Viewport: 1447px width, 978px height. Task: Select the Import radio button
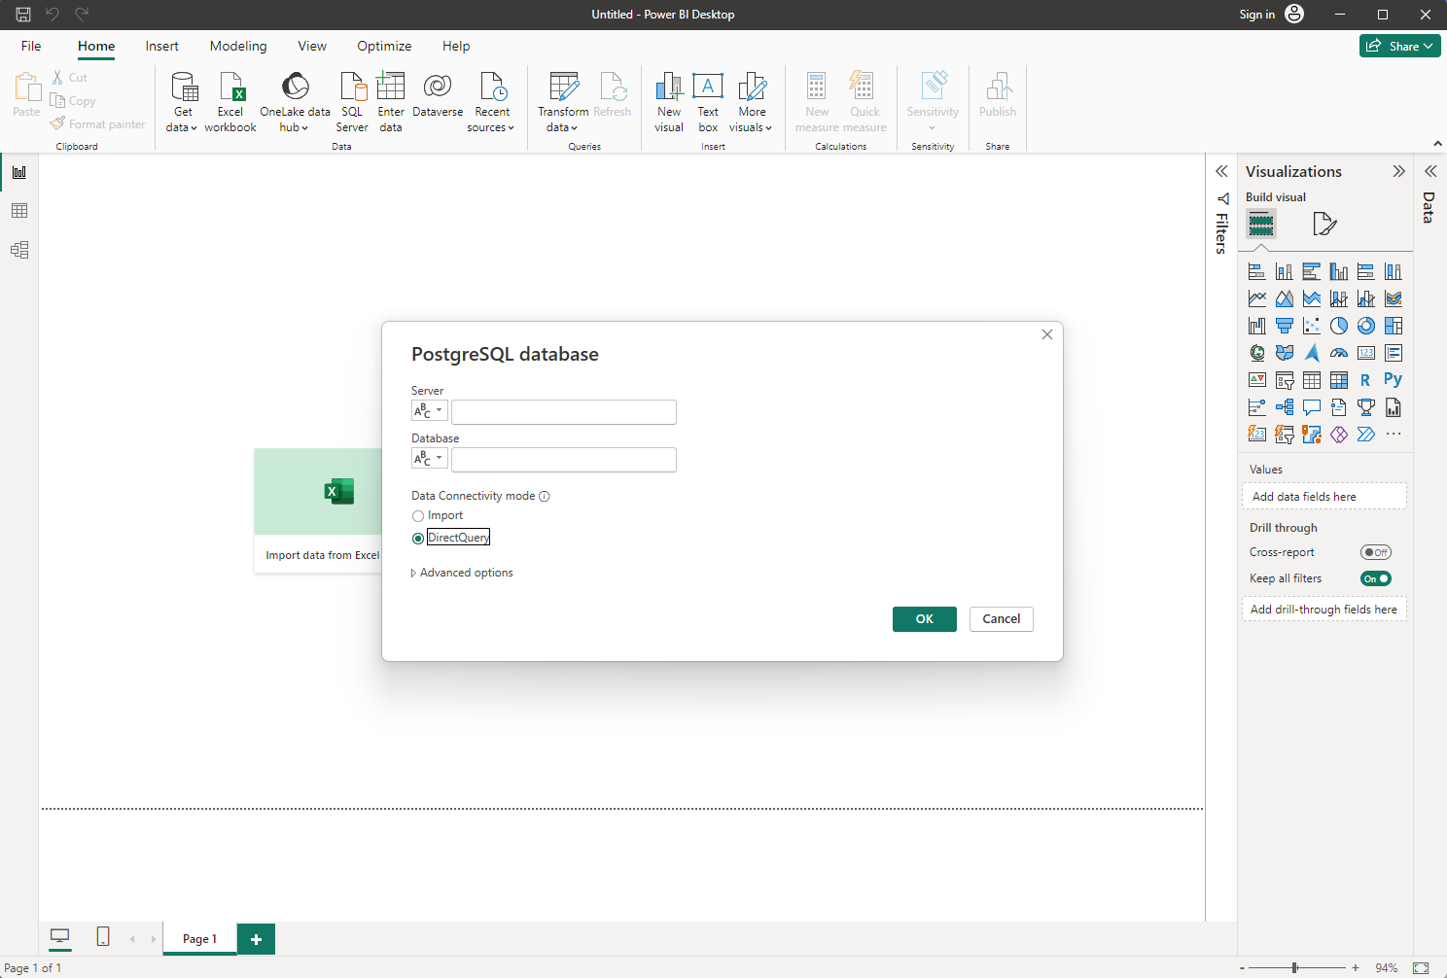(418, 516)
